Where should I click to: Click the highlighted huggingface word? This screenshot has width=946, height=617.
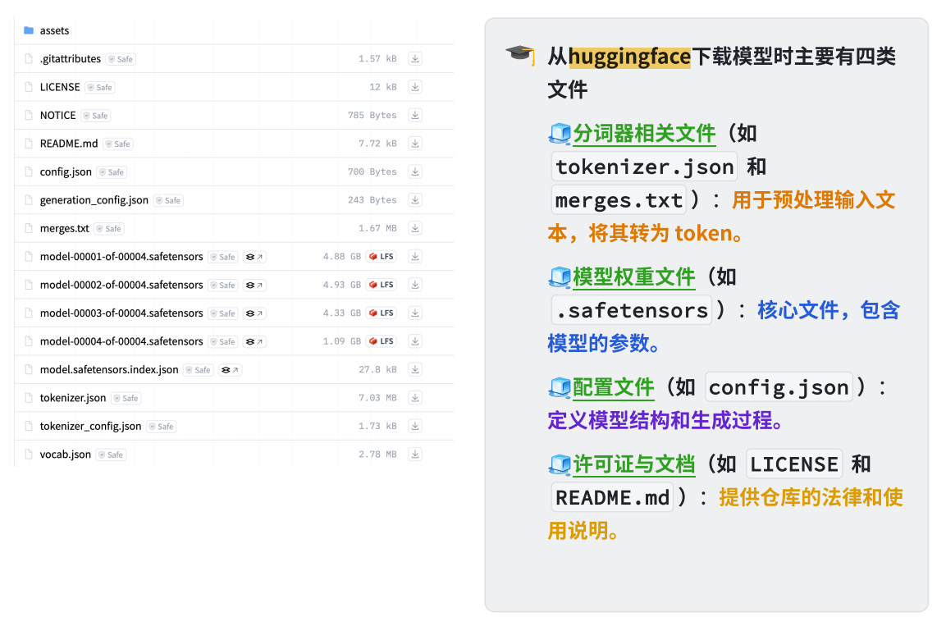[629, 56]
